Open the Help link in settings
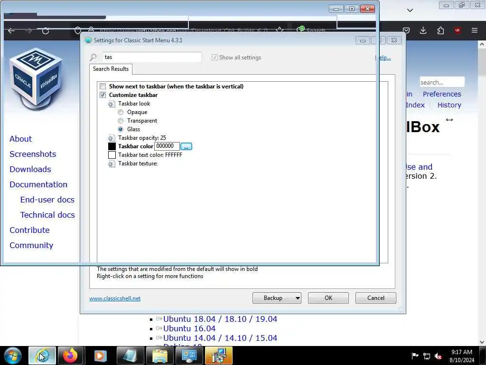 (383, 58)
